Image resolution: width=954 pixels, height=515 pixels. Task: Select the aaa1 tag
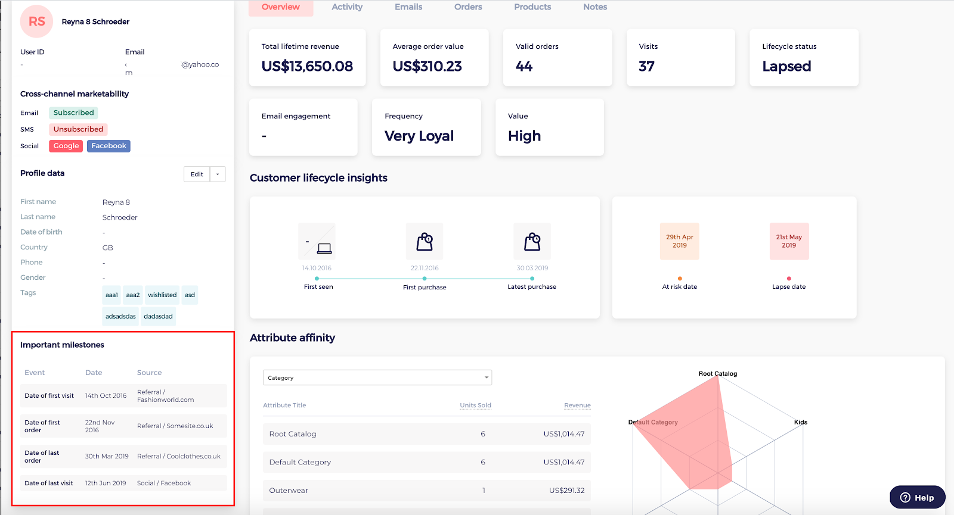(111, 295)
